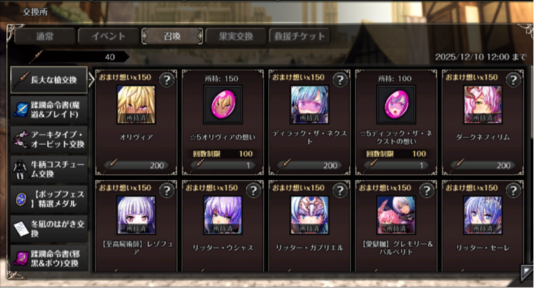Open the 救援チケット tab
Viewport: 534px width, 289px height.
[x=299, y=36]
